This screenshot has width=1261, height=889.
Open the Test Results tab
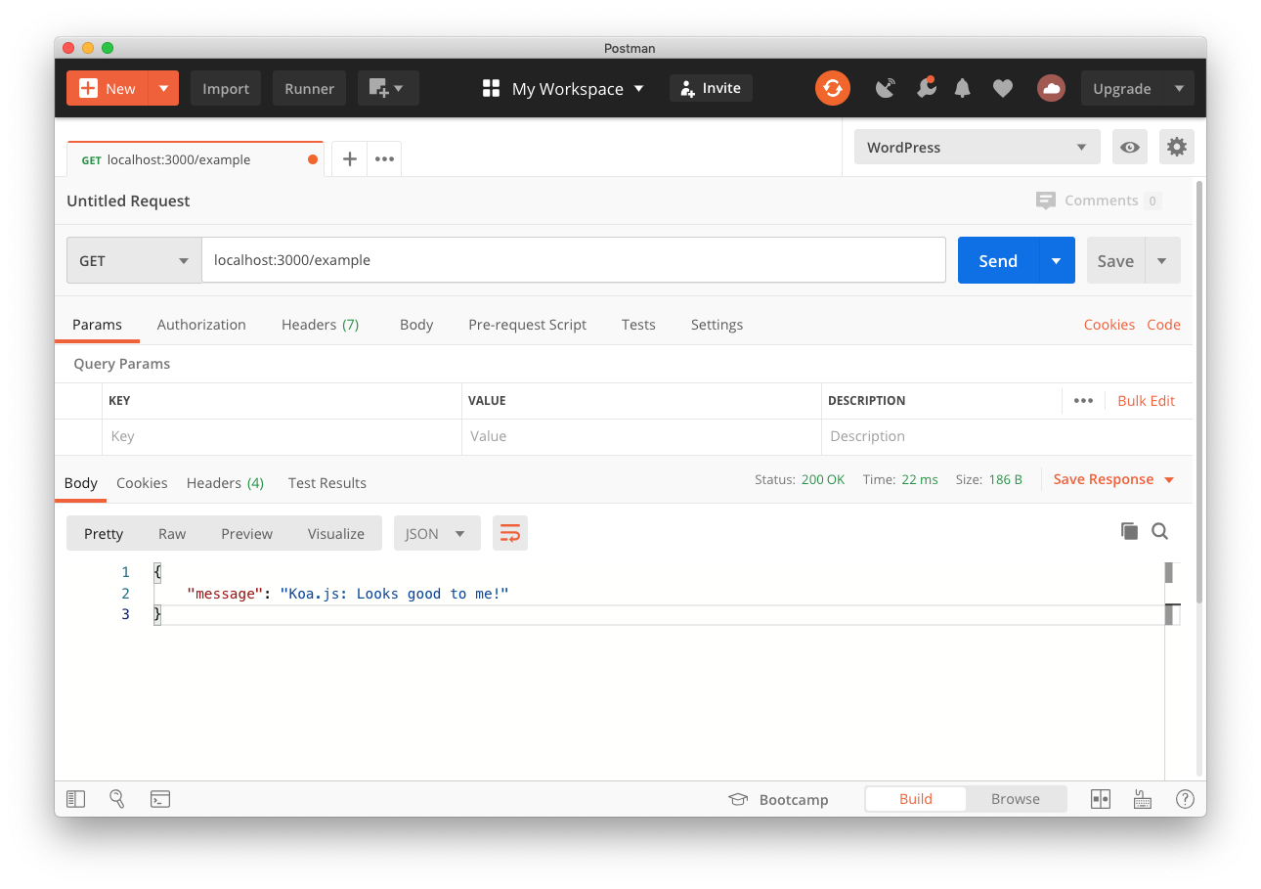327,482
